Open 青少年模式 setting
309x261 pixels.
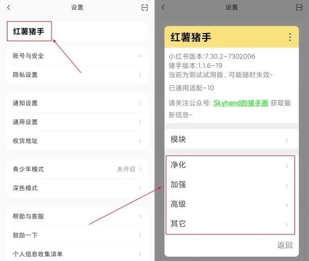coord(77,169)
